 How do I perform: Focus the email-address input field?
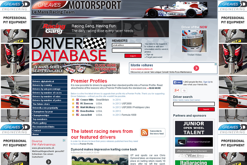127,45
